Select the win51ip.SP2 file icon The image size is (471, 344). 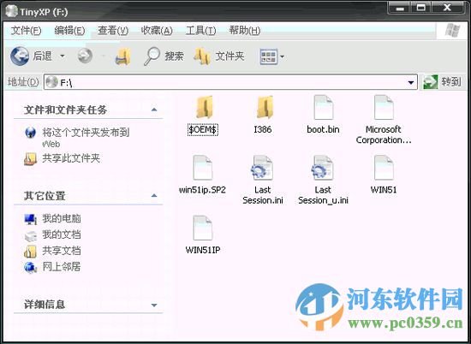202,168
